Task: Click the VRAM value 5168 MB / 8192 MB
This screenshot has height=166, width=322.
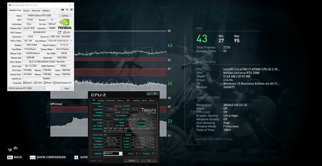Action: tap(237, 76)
